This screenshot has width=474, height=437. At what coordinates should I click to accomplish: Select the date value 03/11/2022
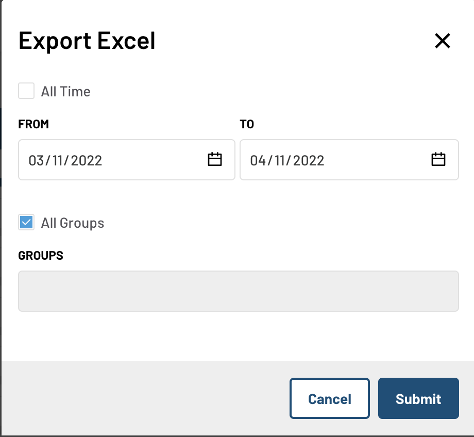click(x=66, y=160)
